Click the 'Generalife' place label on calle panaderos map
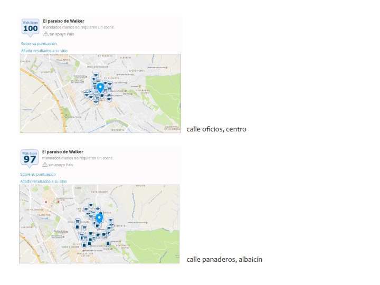 click(115, 241)
